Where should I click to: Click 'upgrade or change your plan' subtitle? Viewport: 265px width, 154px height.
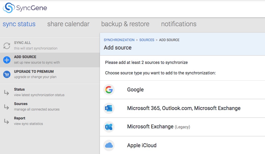[x=35, y=77]
